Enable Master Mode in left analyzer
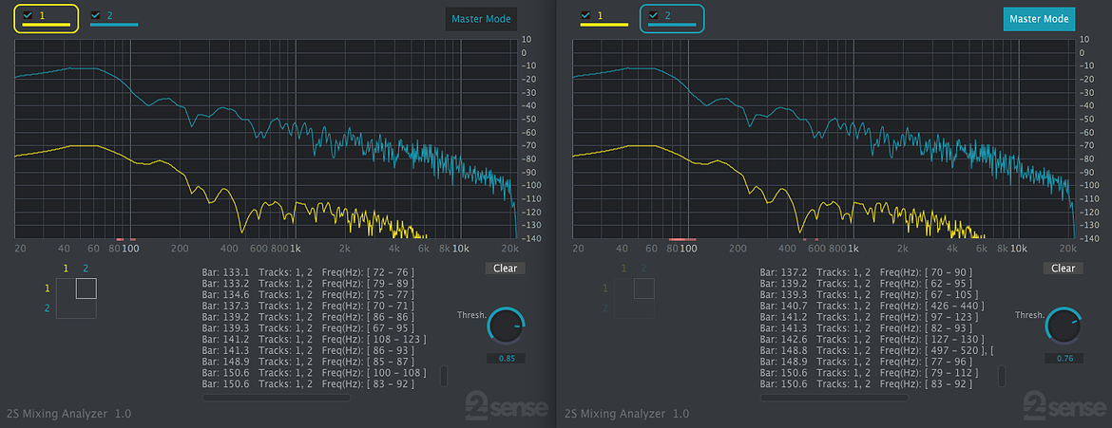 [482, 19]
